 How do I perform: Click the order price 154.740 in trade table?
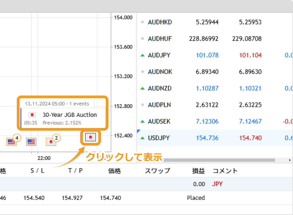111,198
